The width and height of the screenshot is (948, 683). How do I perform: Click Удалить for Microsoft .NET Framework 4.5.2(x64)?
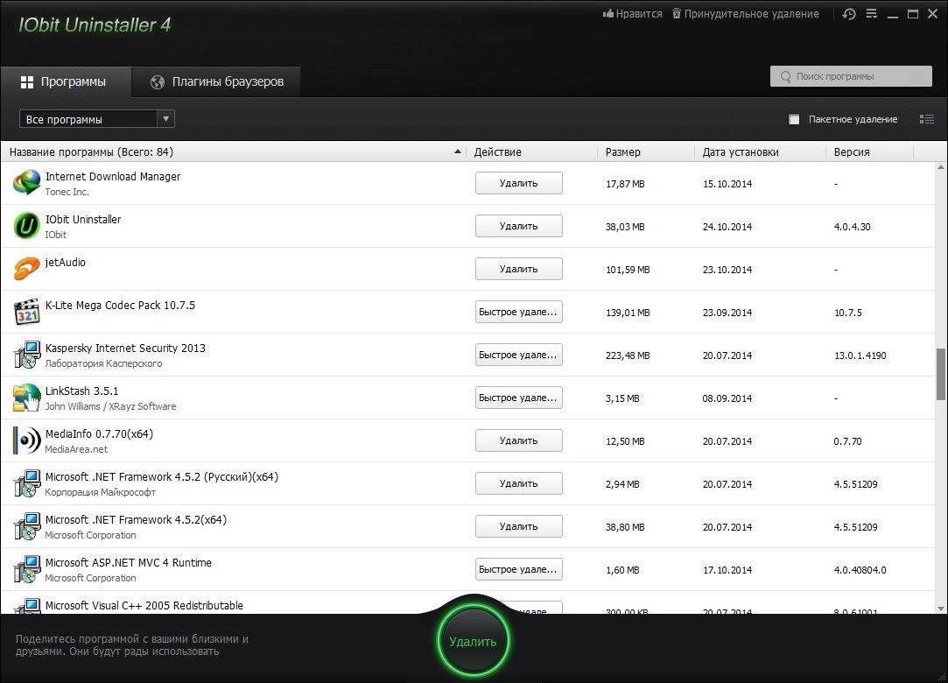click(x=519, y=526)
